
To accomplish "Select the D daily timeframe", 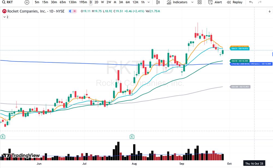I will [x=91, y=2].
